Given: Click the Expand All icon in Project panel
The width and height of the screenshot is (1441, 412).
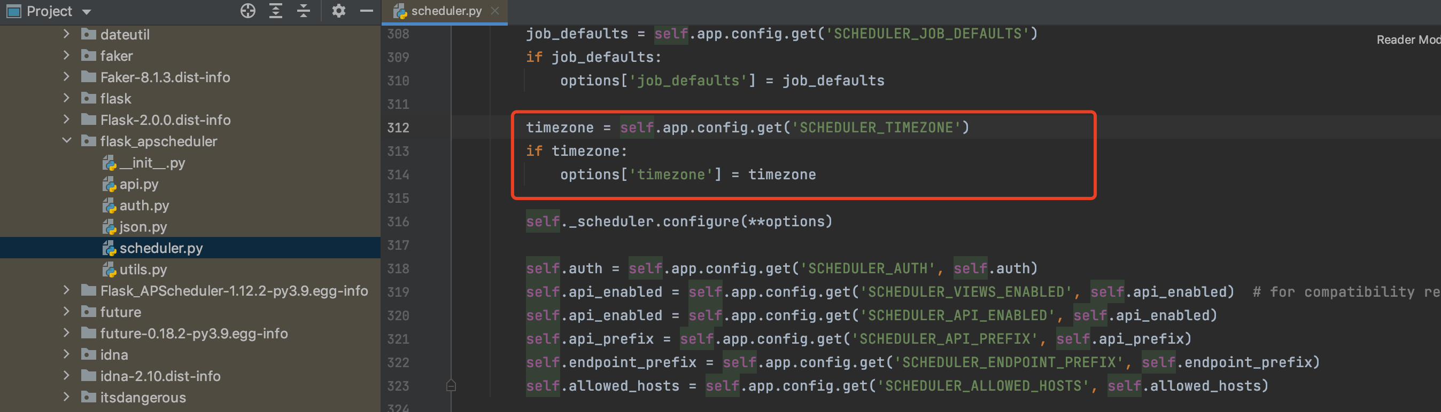Looking at the screenshot, I should 275,11.
